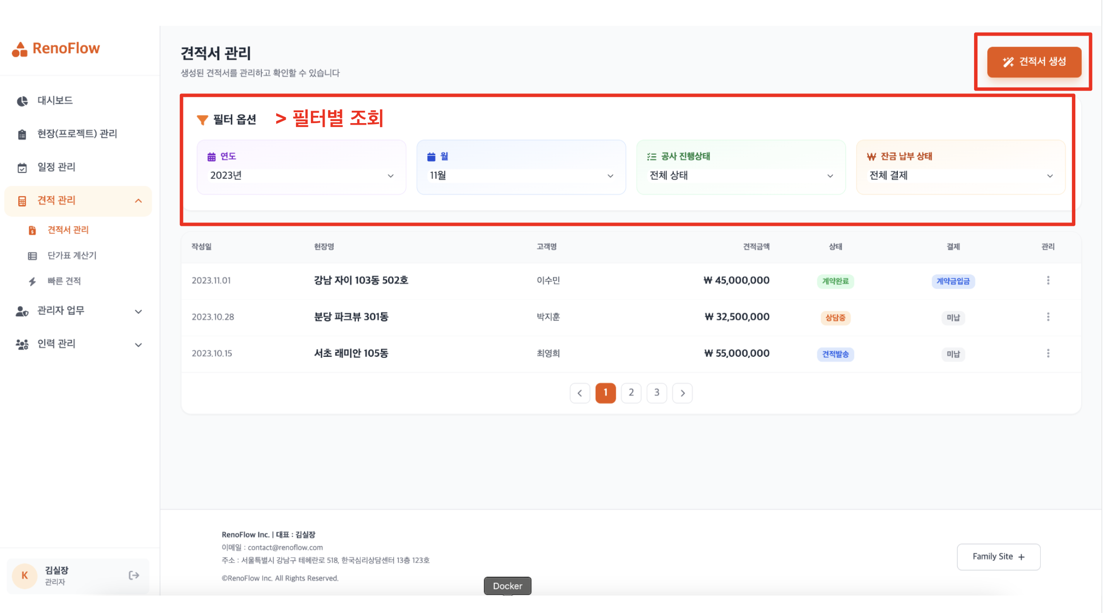Open 단가표 계산기 submenu item
The height and width of the screenshot is (613, 1103).
coord(72,256)
